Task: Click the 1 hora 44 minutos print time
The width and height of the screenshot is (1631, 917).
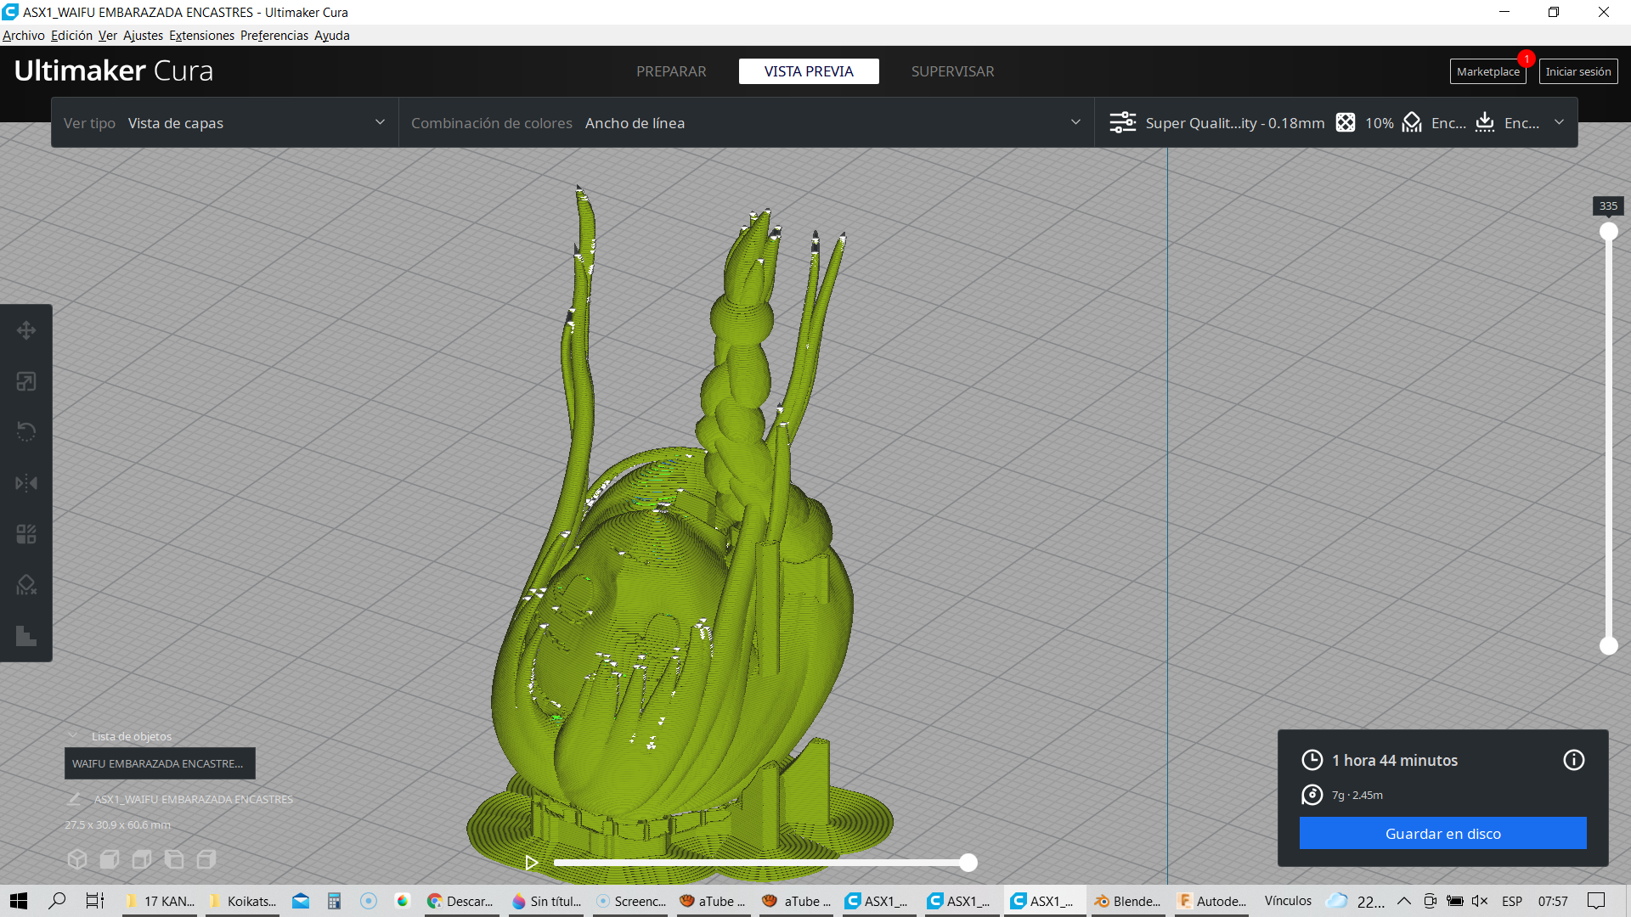Action: [x=1395, y=761]
